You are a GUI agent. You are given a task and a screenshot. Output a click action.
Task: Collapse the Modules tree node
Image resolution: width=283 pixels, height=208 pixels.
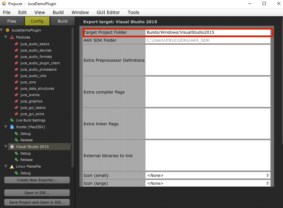[x=6, y=37]
